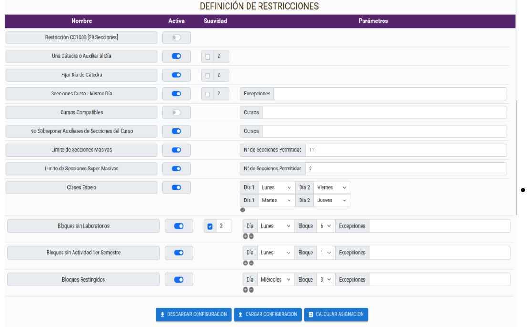
Task: Click the calculator icon on Calcular Asignacion
Action: pos(311,315)
